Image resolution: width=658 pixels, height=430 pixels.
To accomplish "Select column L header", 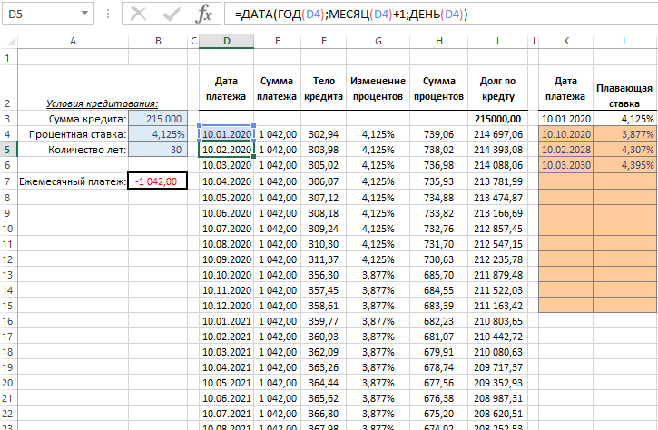I will click(624, 41).
